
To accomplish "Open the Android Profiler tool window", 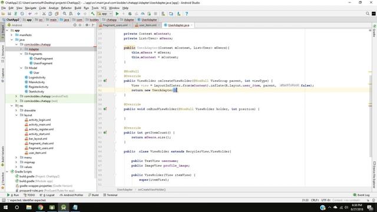I will [71, 195].
